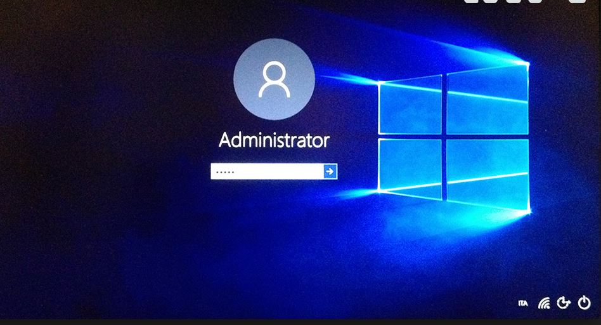Open the ITA keyboard language switcher
This screenshot has width=601, height=325.
click(x=523, y=303)
